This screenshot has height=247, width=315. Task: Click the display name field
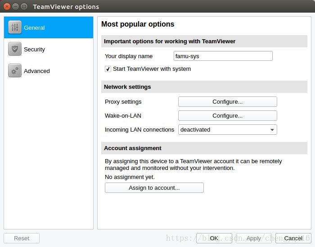click(x=223, y=56)
